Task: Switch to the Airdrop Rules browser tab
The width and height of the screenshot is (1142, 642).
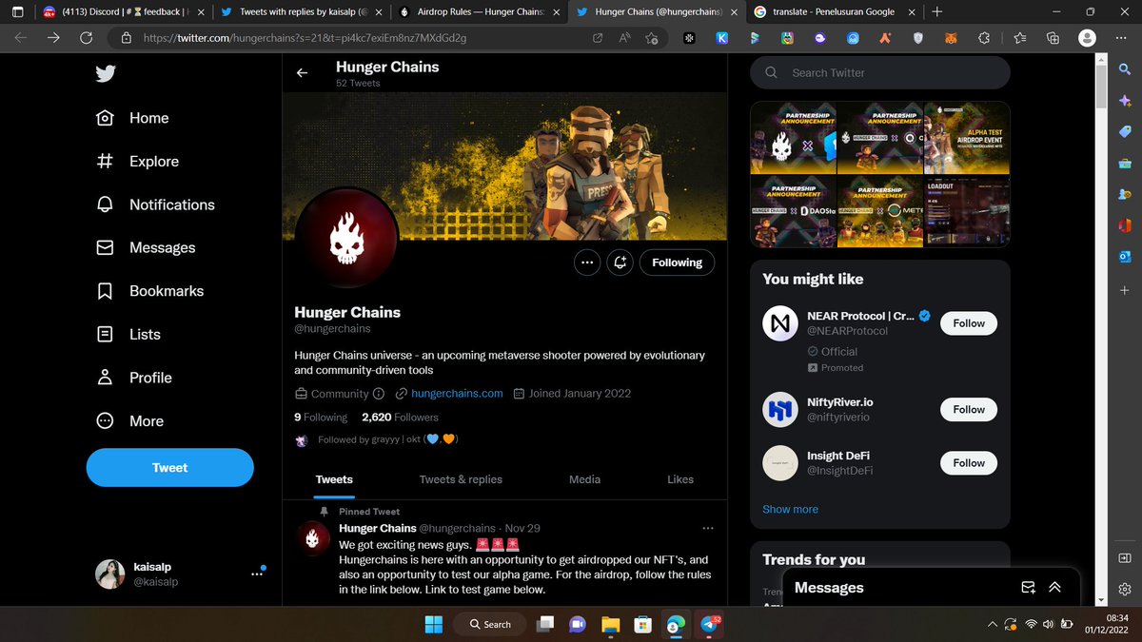Action: click(478, 11)
